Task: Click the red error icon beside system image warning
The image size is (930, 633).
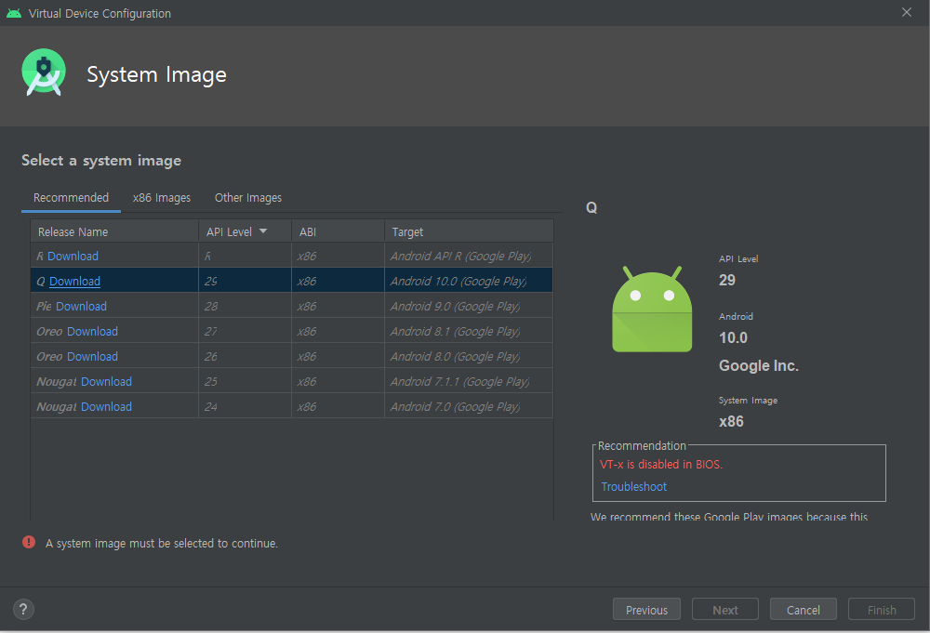Action: (29, 542)
